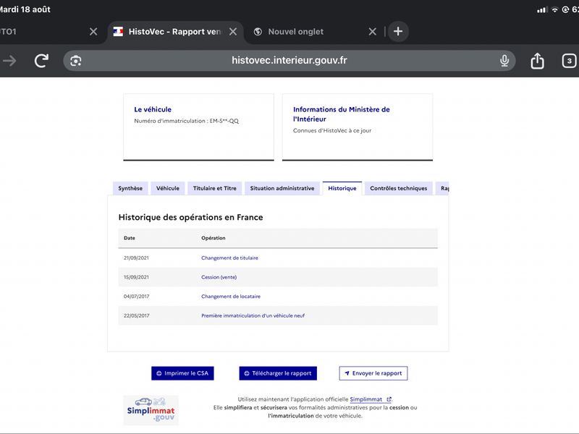Image resolution: width=579 pixels, height=434 pixels.
Task: Click the Le véhicule card
Action: [x=198, y=127]
